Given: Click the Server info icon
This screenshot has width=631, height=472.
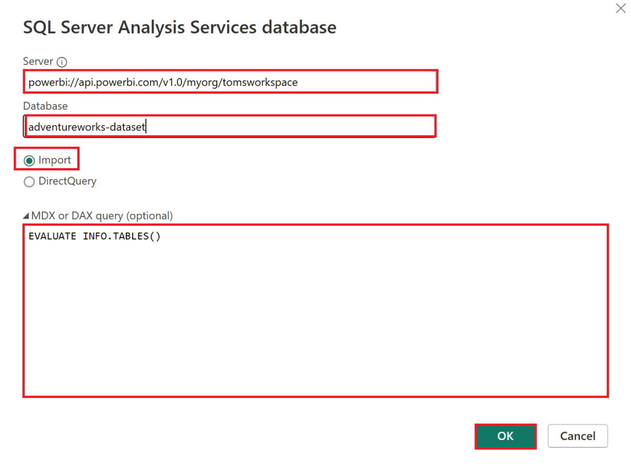Looking at the screenshot, I should click(62, 61).
